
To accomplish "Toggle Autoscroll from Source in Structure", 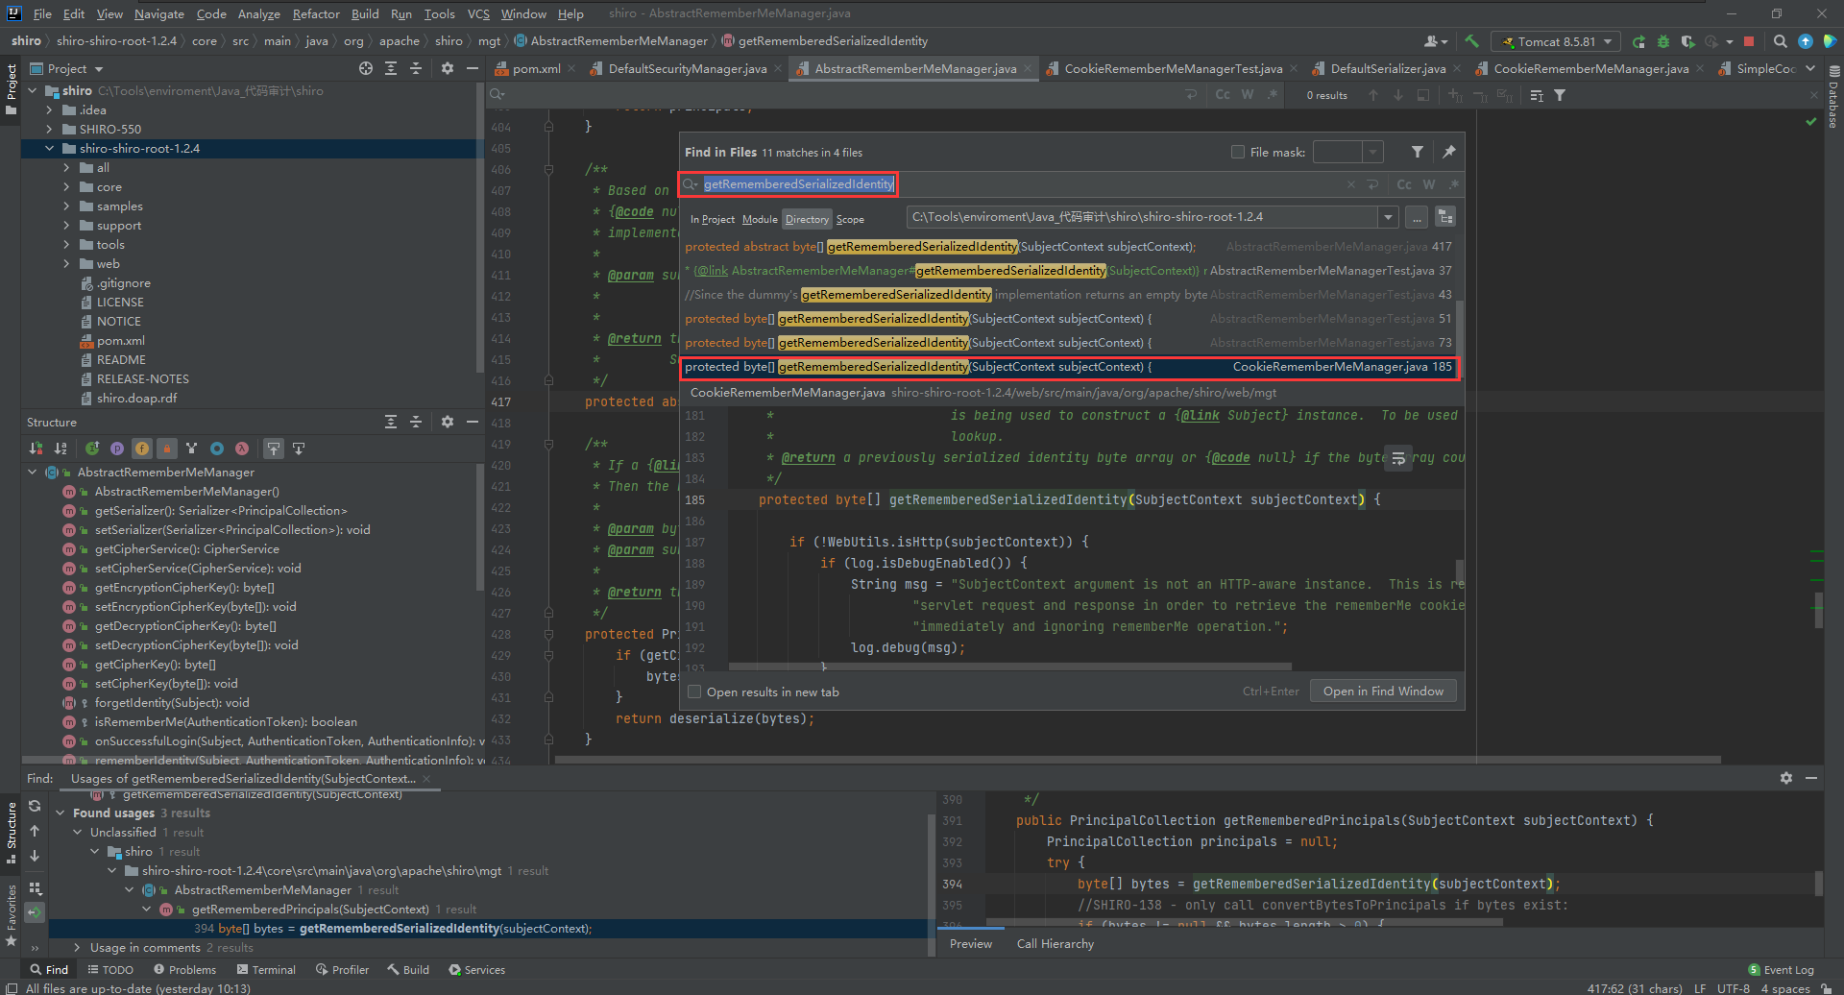I will point(299,449).
